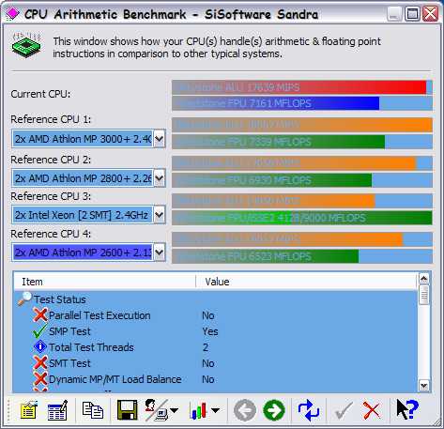Select the SMT Test row
This screenshot has height=429, width=444.
coord(216,363)
